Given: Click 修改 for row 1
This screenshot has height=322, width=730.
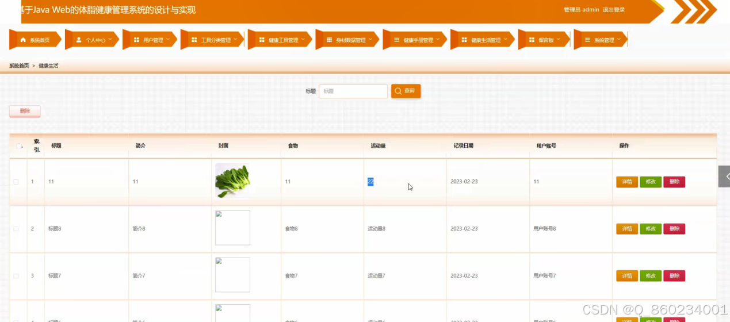Looking at the screenshot, I should click(651, 182).
